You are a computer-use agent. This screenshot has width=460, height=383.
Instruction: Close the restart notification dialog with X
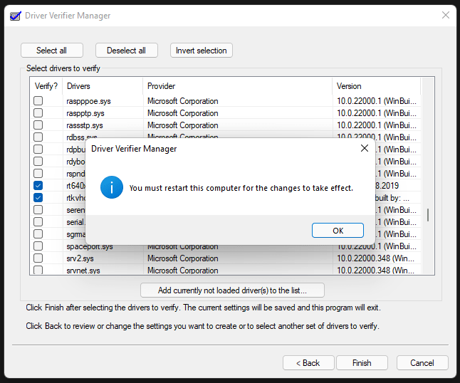click(364, 148)
